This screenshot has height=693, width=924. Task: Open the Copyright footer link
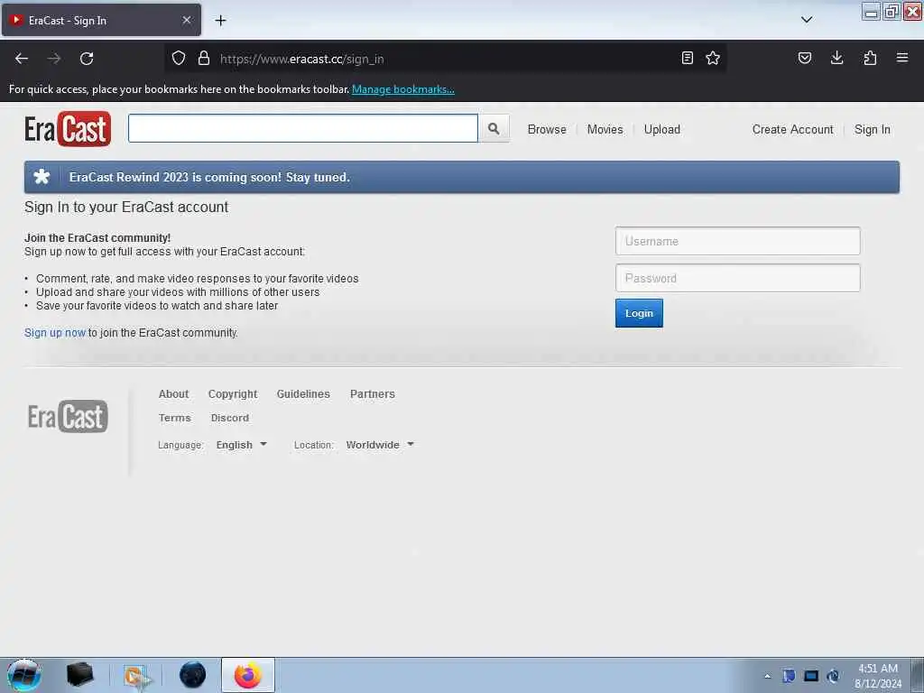pos(233,393)
